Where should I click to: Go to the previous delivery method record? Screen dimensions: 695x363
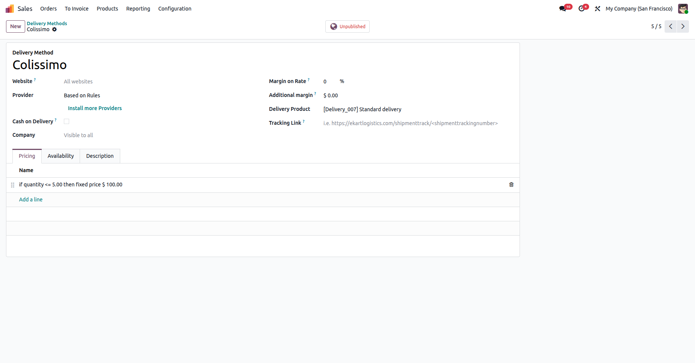pyautogui.click(x=671, y=26)
